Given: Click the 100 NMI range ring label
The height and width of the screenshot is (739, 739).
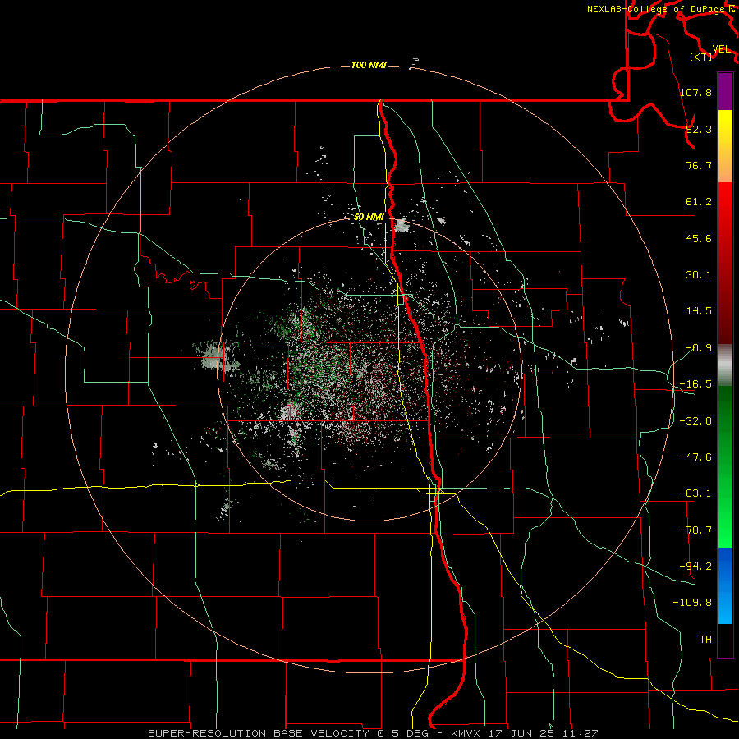Looking at the screenshot, I should (369, 65).
